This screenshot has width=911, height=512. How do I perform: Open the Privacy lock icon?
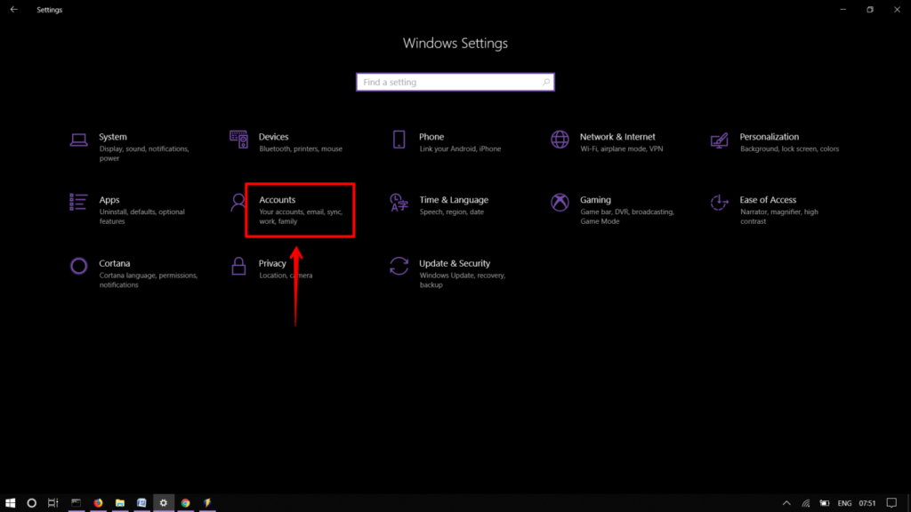point(238,266)
